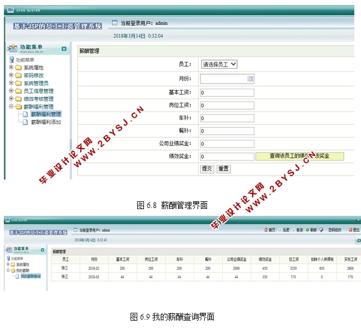Click the 2018-03 month cell
The image size is (361, 334).
[94, 277]
